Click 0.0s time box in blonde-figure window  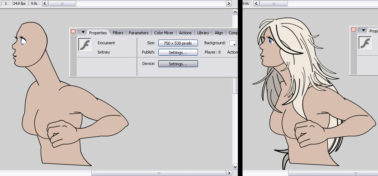pyautogui.click(x=247, y=3)
